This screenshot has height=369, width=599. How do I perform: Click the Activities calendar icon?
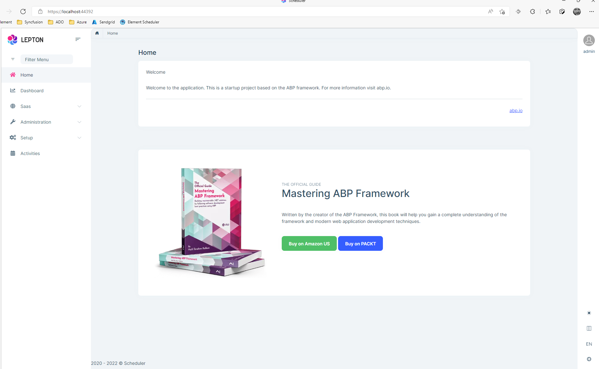tap(13, 153)
